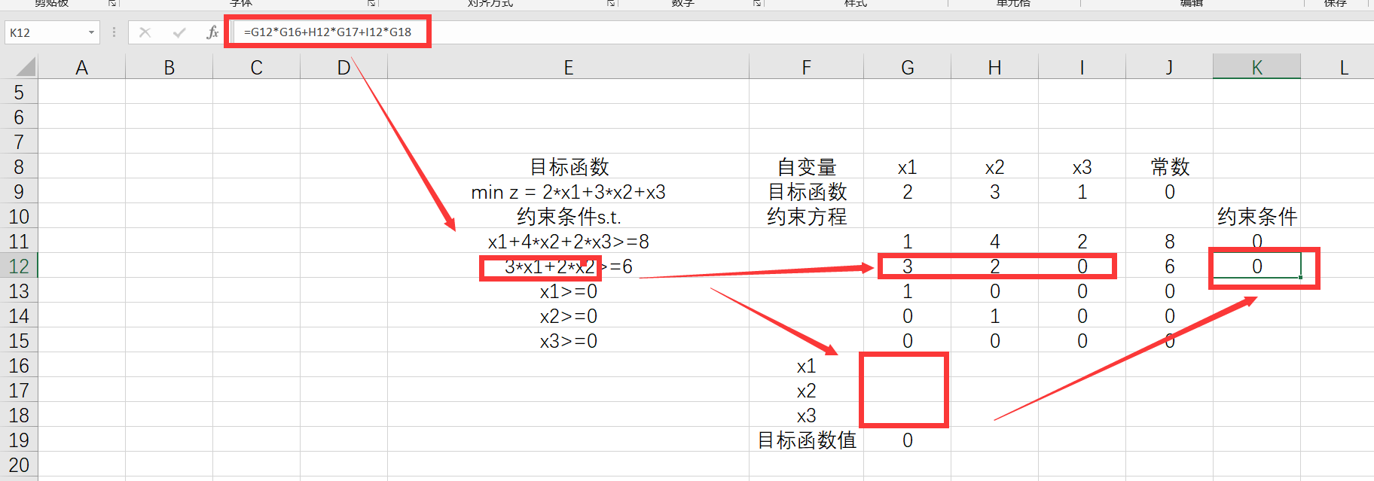Select column D header
This screenshot has width=1374, height=481.
[344, 68]
